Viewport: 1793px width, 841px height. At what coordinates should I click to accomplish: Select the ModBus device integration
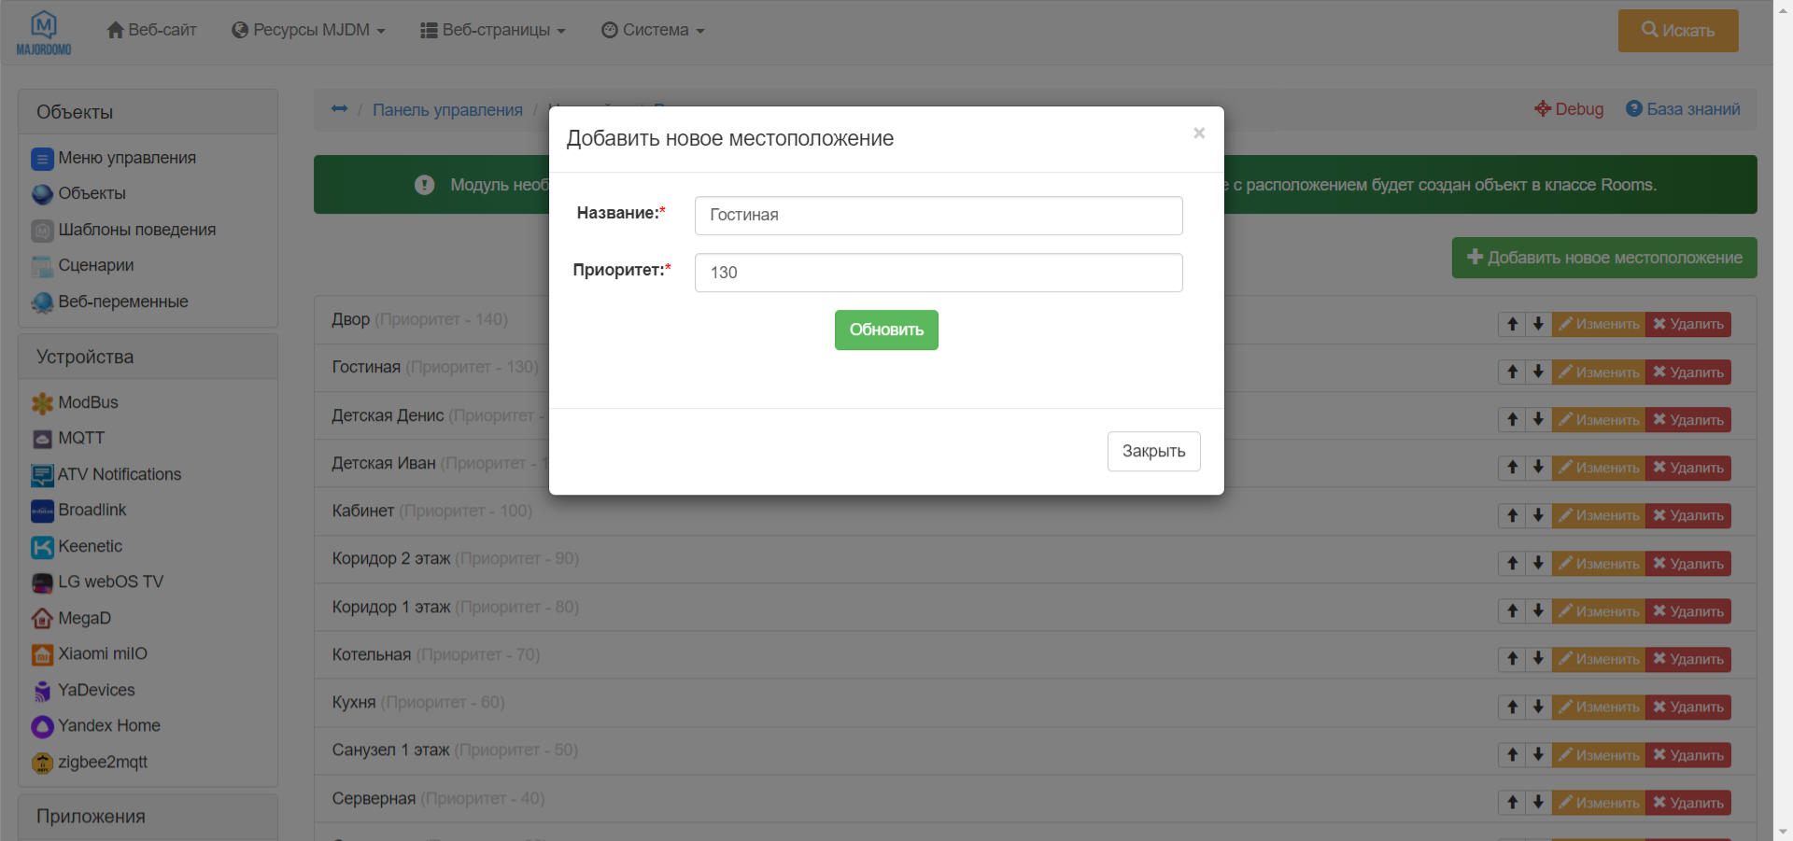[87, 402]
